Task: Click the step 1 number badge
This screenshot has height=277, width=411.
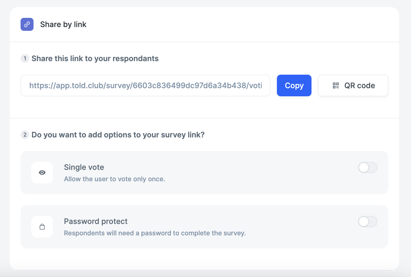Action: click(x=25, y=58)
